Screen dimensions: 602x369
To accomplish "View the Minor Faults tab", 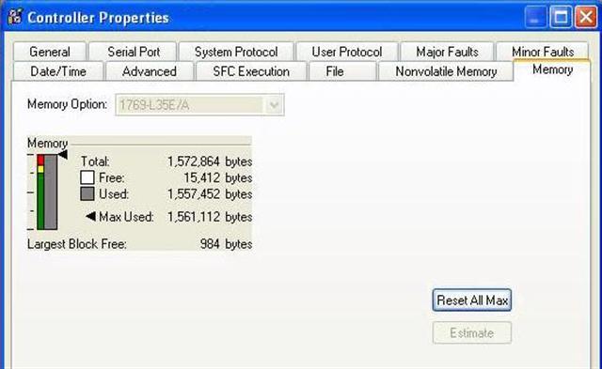I will pos(543,52).
